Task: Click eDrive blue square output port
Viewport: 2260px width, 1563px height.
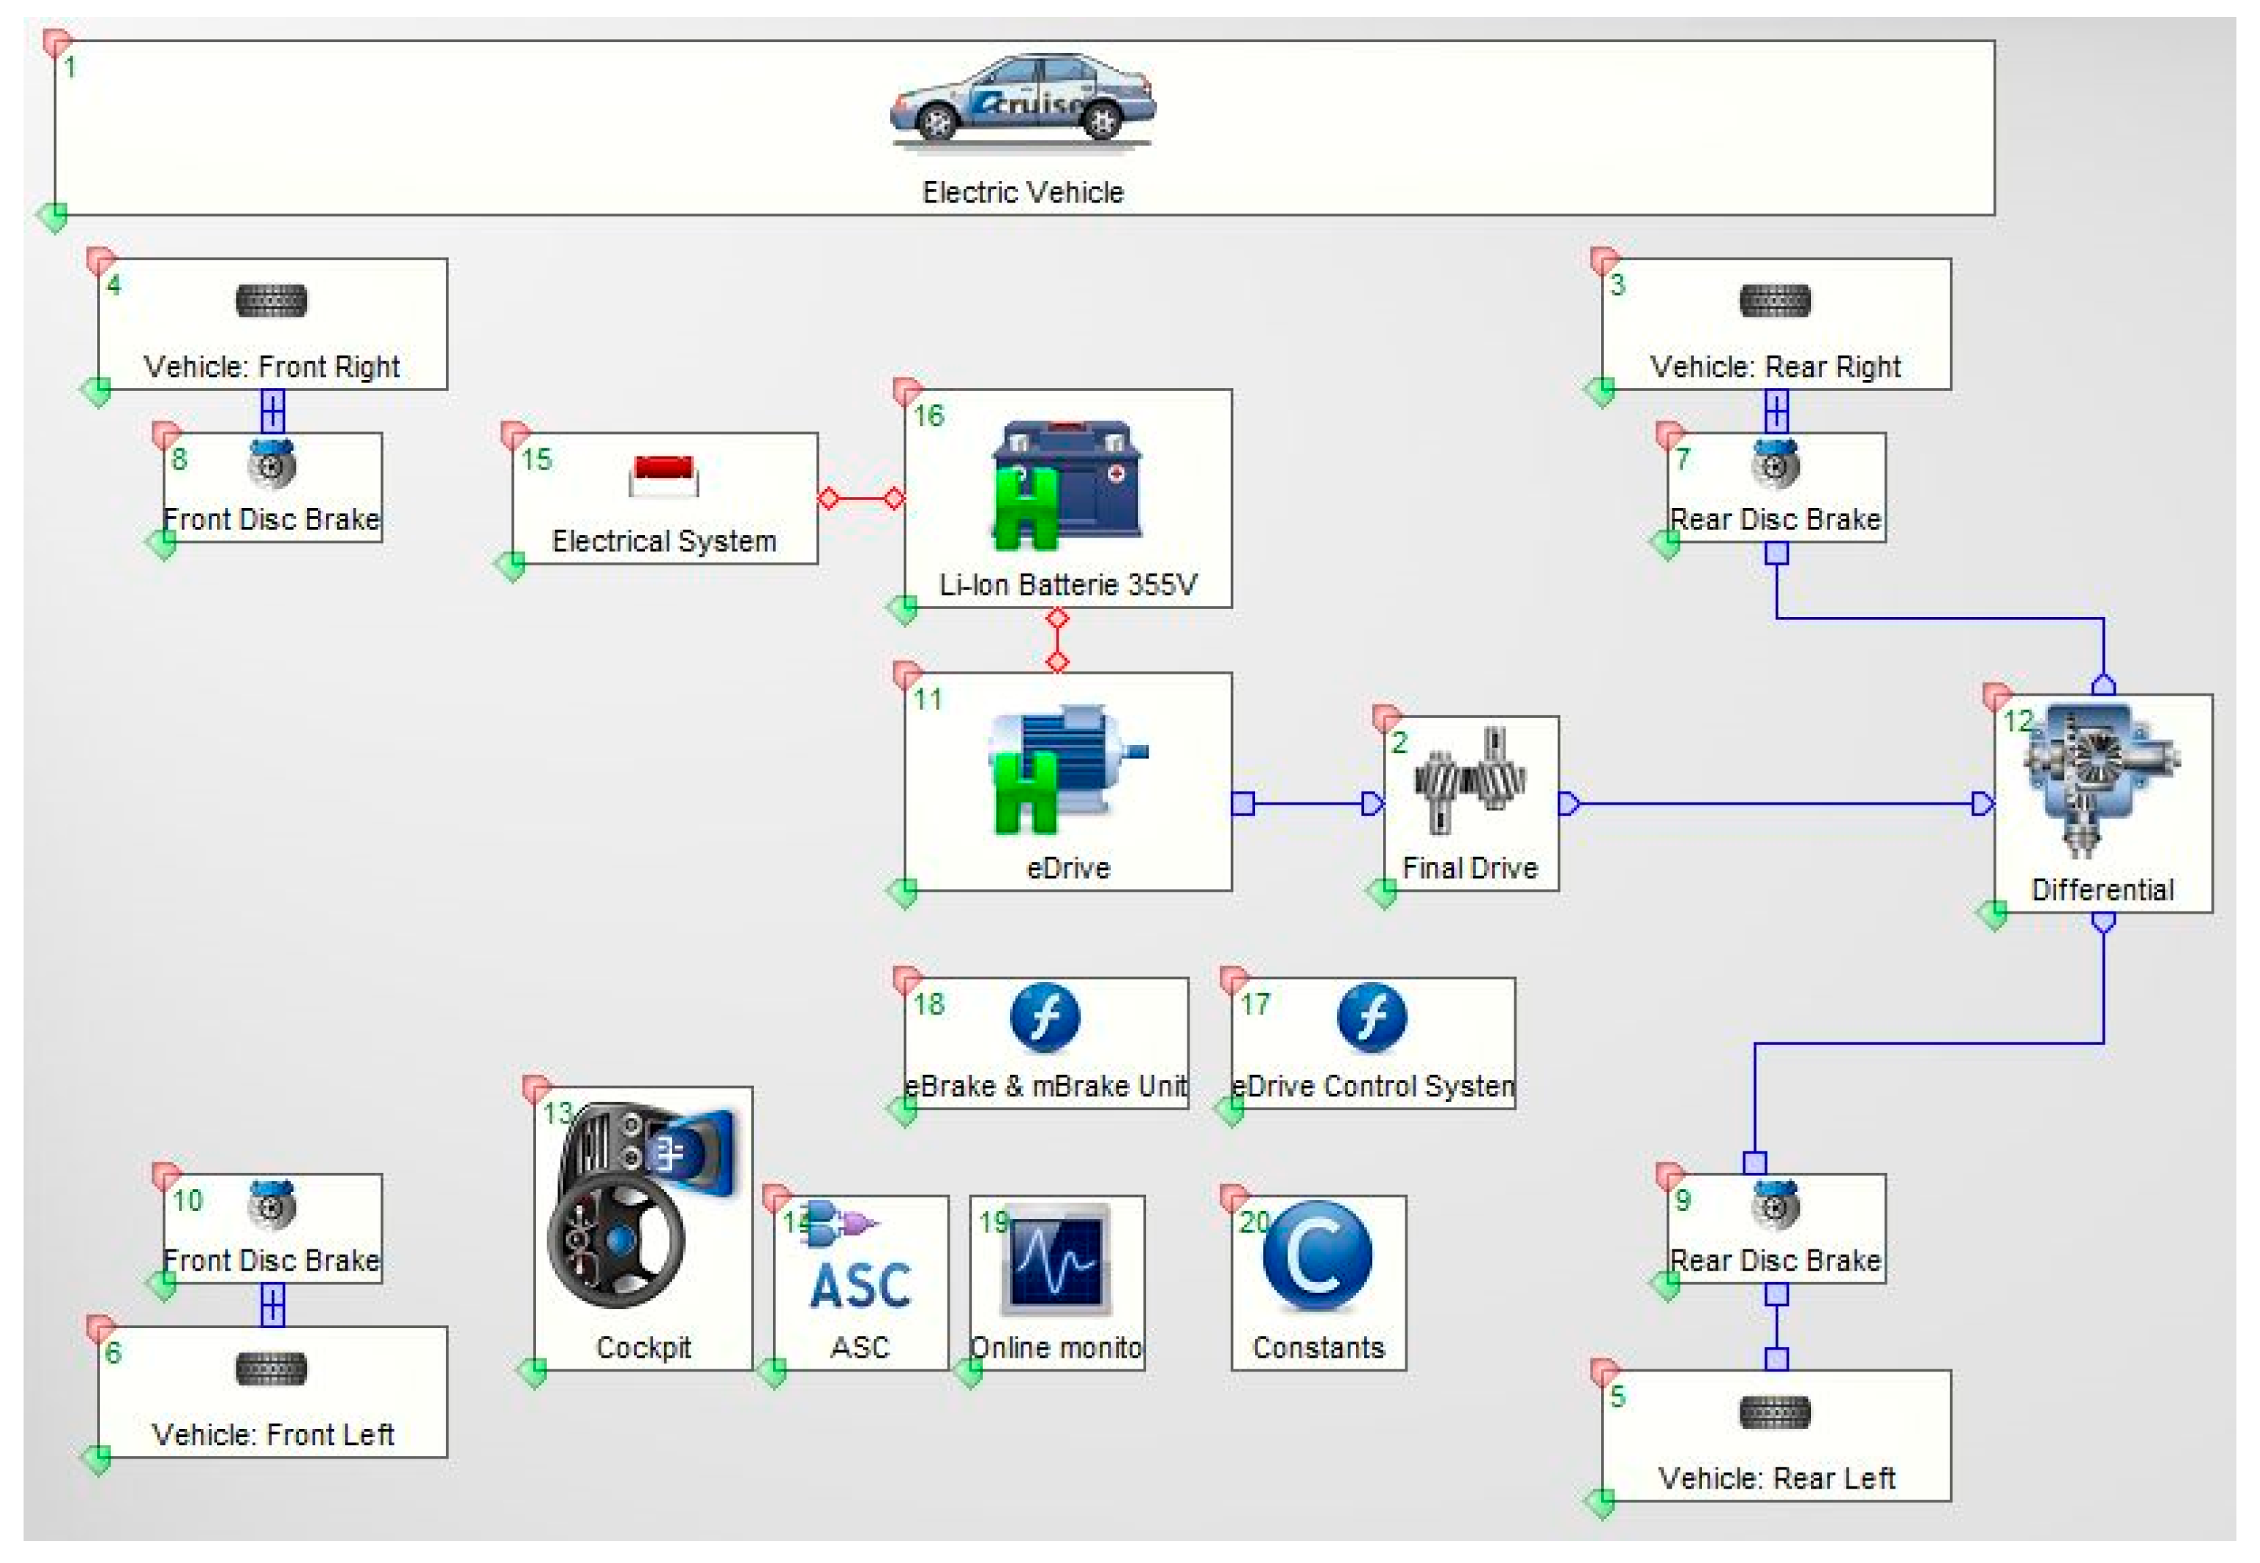Action: click(1243, 804)
